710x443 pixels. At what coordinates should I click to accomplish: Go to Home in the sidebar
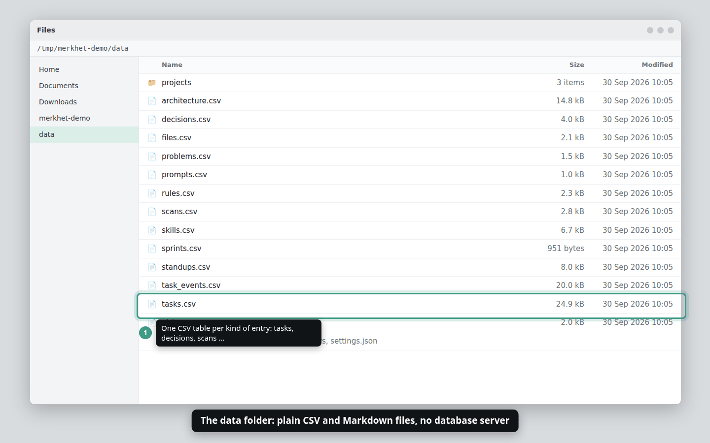[84, 69]
